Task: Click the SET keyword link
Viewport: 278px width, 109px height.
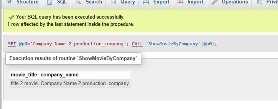Action: pyautogui.click(x=12, y=44)
